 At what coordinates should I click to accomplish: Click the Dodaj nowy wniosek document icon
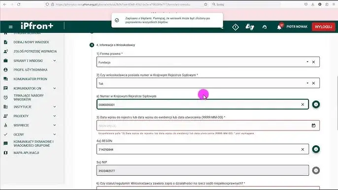click(x=5, y=42)
